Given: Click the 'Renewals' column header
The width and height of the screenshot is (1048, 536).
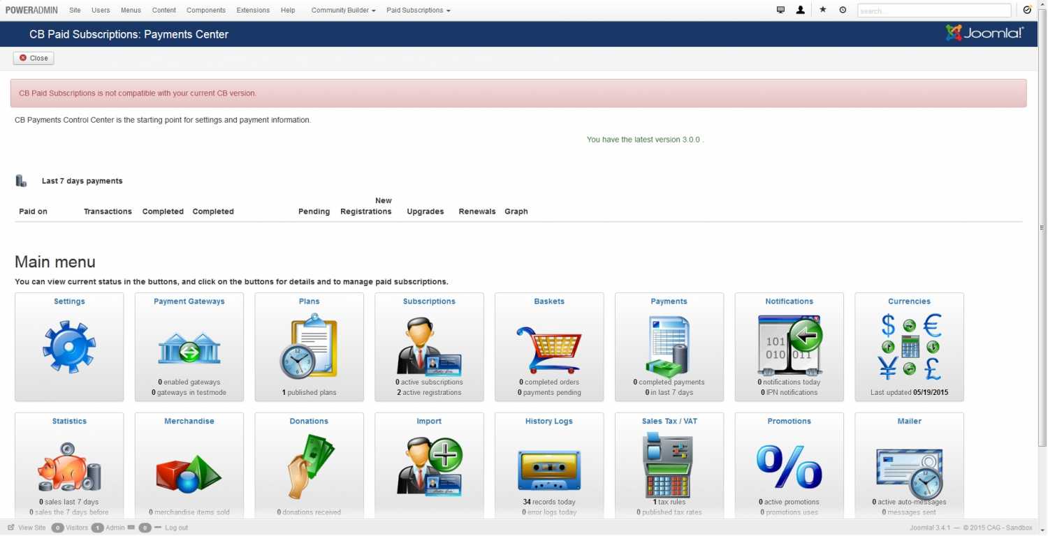Looking at the screenshot, I should coord(477,211).
